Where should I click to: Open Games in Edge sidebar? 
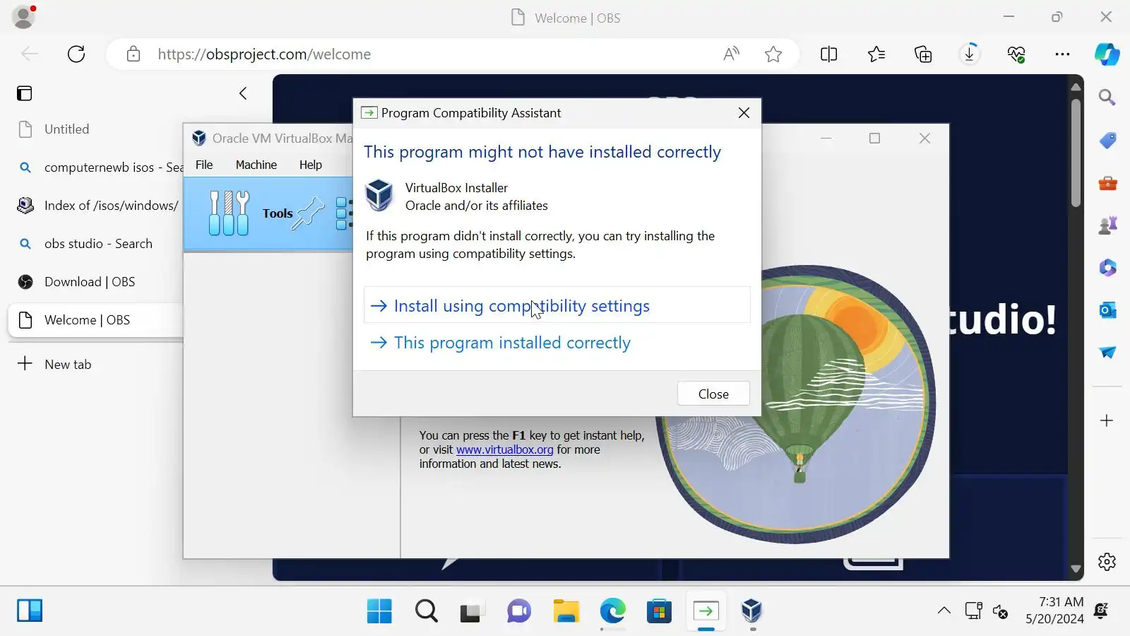(x=1107, y=225)
